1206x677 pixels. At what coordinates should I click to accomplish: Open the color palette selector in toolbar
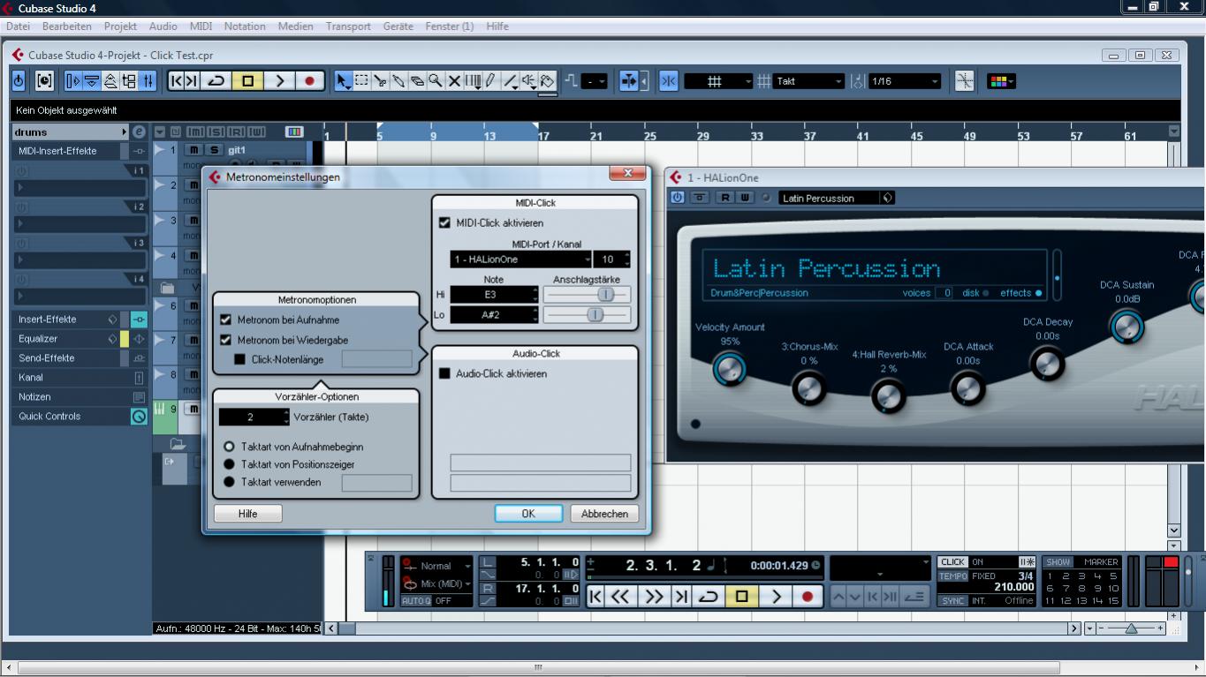click(x=1001, y=80)
